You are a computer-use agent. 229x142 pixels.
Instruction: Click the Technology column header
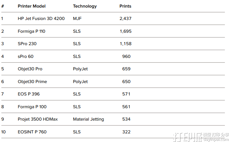(85, 6)
